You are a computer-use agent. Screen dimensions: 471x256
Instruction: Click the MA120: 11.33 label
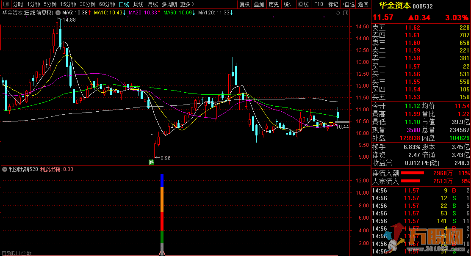214,13
